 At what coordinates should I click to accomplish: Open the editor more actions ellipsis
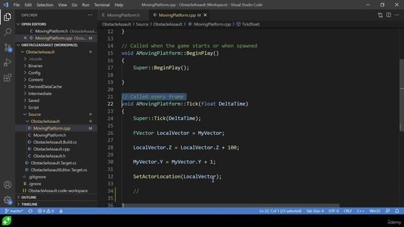click(397, 15)
